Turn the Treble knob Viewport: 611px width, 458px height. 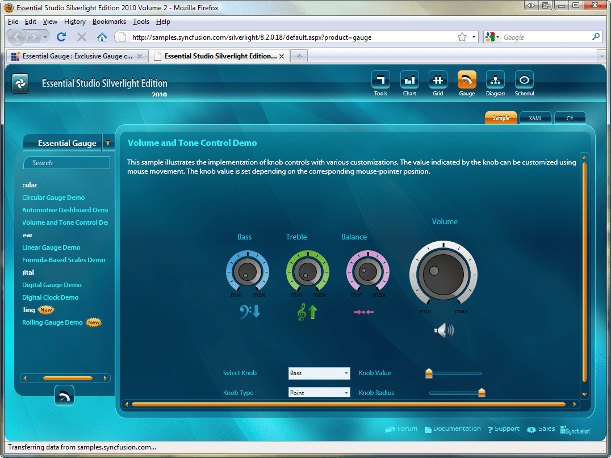point(308,273)
